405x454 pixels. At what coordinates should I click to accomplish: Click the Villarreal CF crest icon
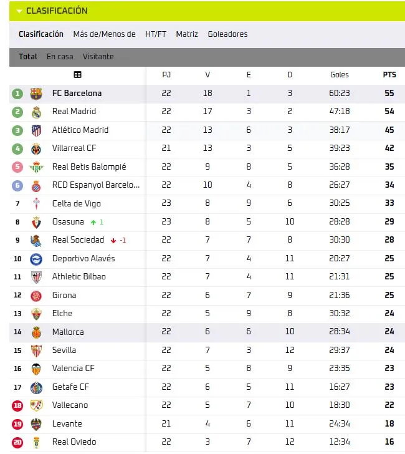[x=36, y=148]
